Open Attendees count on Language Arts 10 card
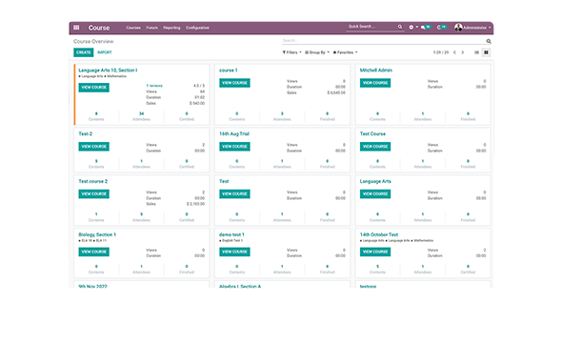This screenshot has height=343, width=562. click(141, 116)
